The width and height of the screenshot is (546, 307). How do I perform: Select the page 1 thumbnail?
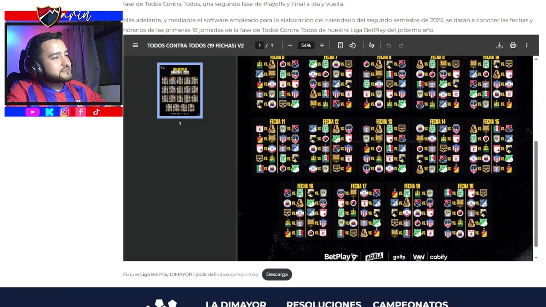pos(180,90)
